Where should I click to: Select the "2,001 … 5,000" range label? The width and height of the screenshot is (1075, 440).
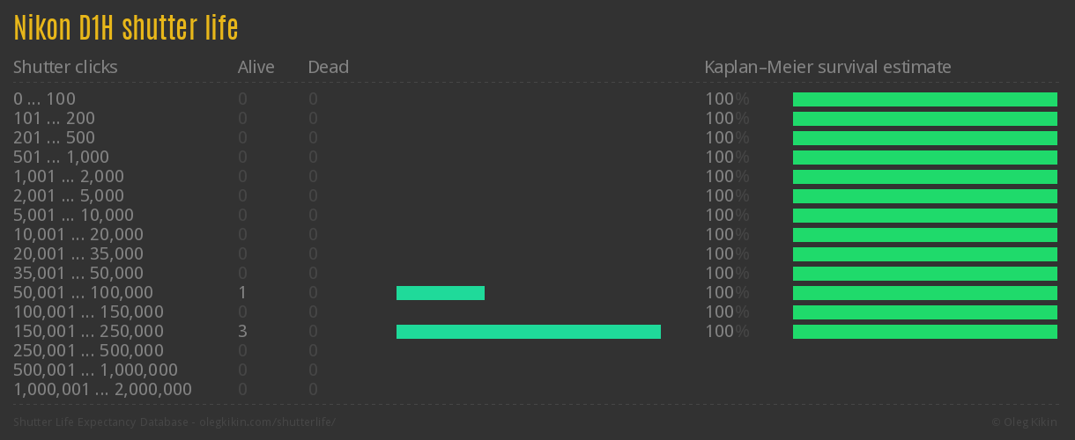pos(69,196)
